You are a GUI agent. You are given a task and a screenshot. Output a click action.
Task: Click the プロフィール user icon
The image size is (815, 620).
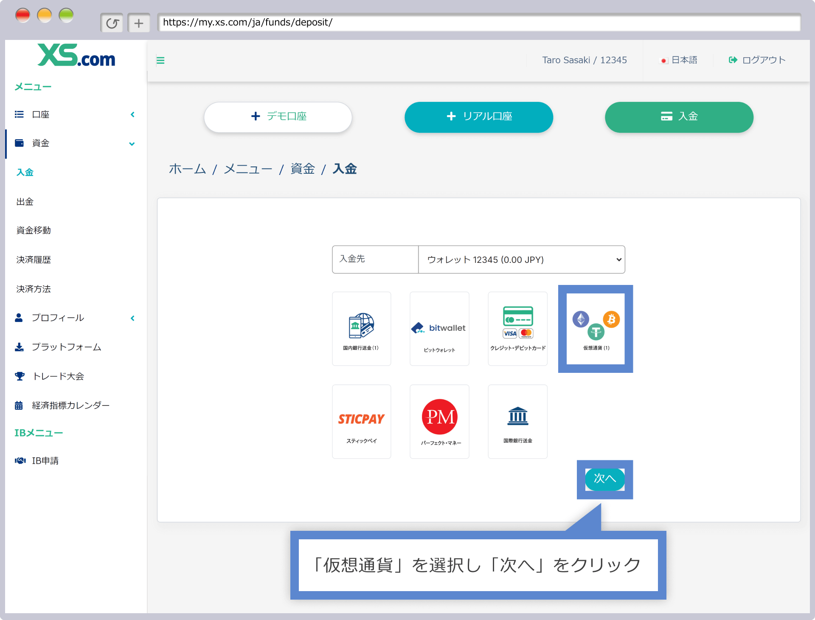click(x=19, y=318)
